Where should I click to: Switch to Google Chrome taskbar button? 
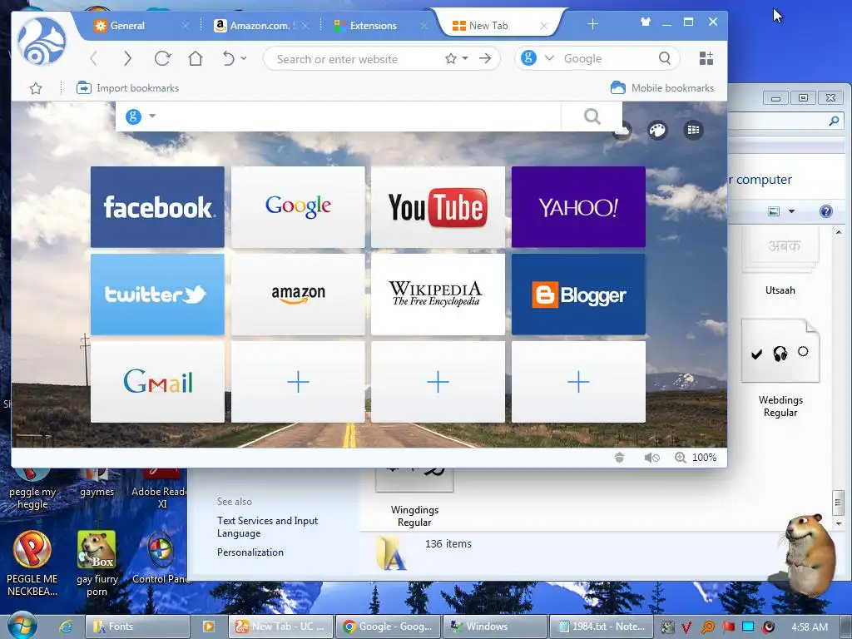(388, 627)
